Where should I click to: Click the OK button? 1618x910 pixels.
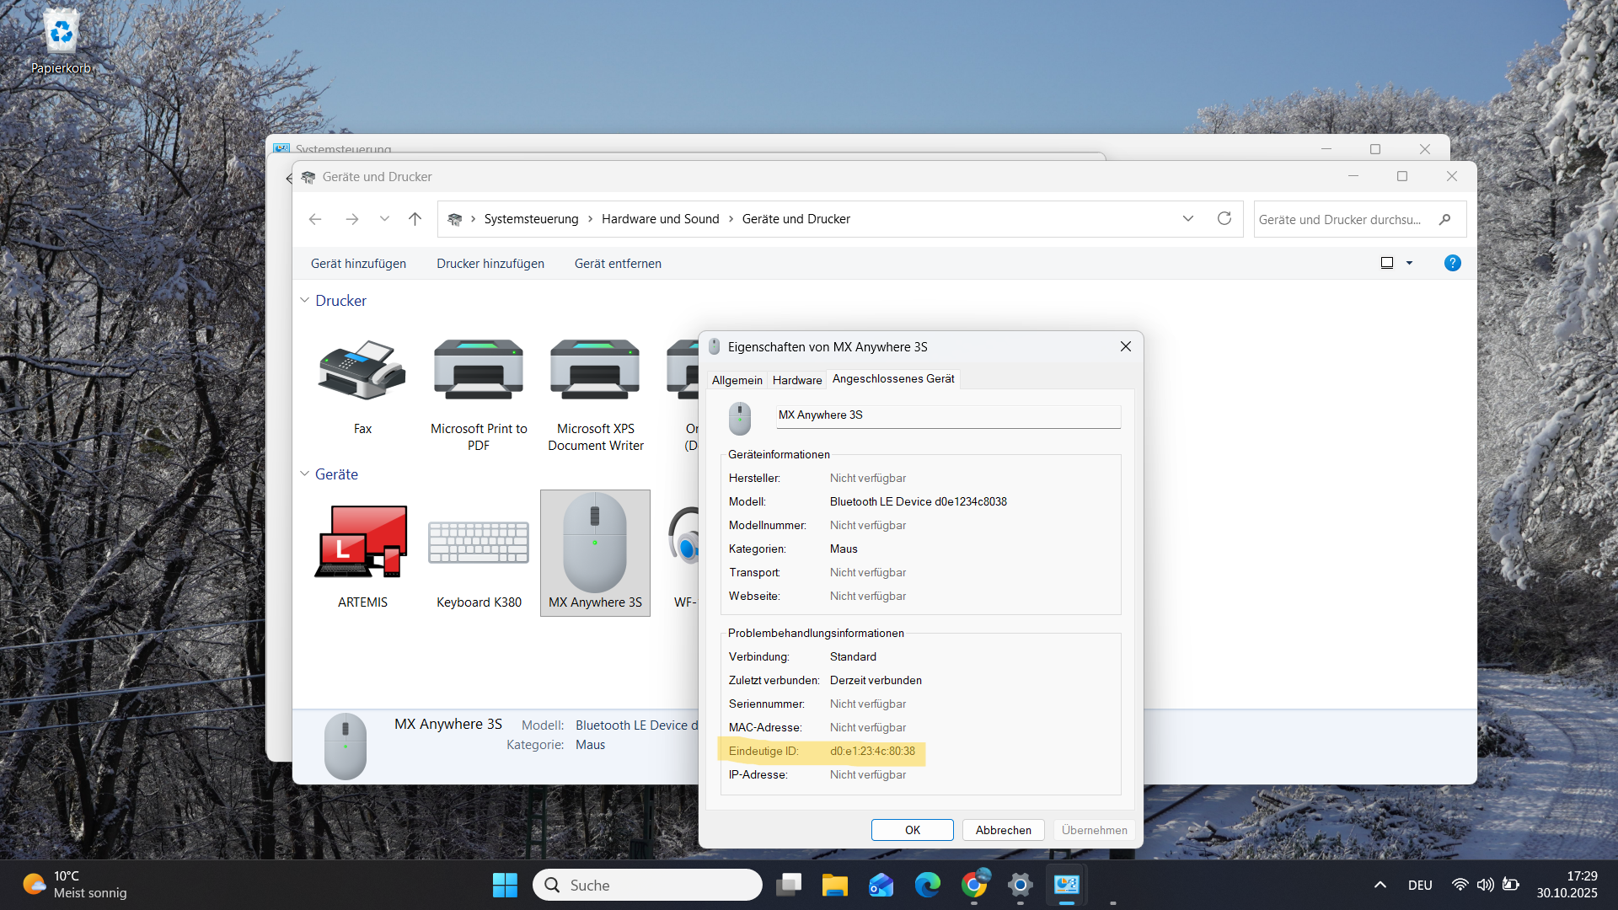(x=912, y=830)
